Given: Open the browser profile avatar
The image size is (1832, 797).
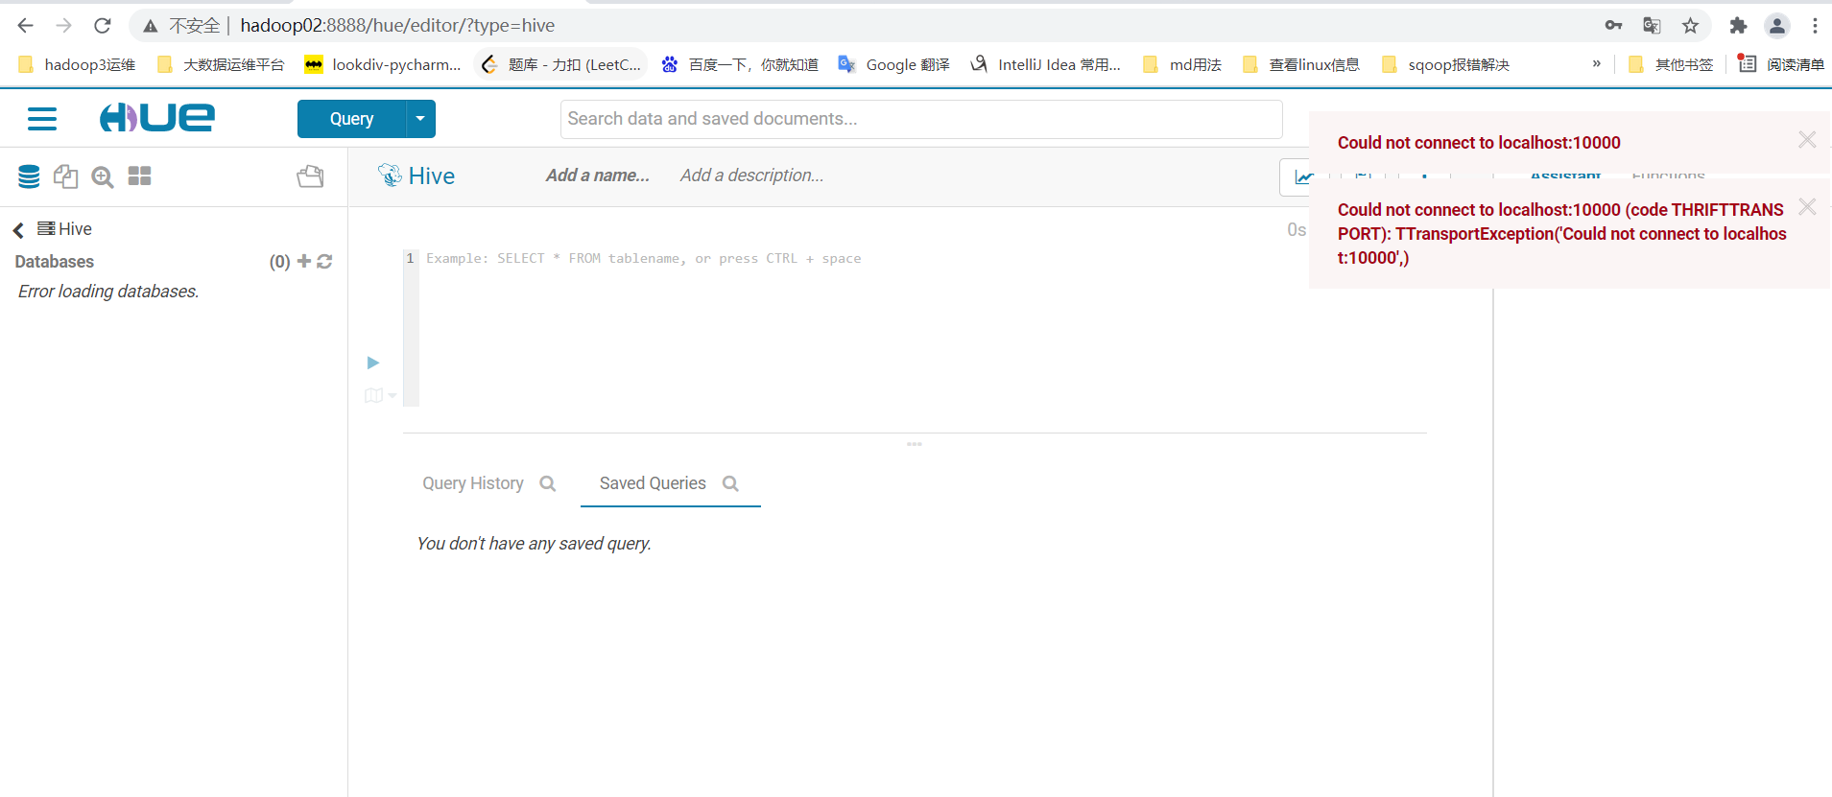Looking at the screenshot, I should 1777,26.
